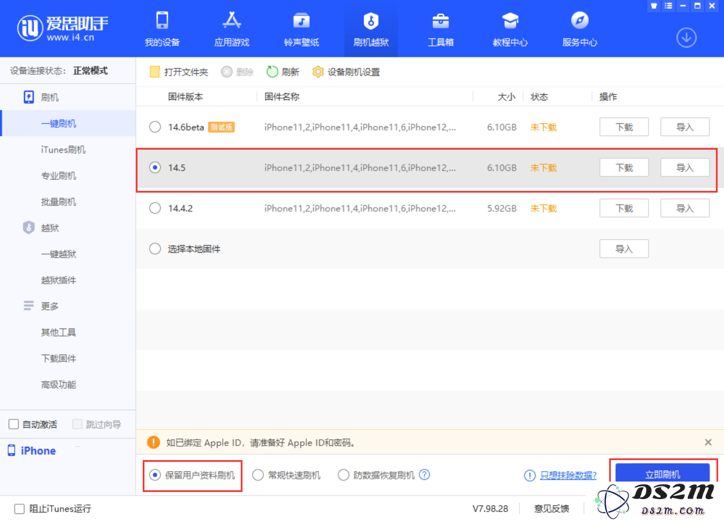Image resolution: width=724 pixels, height=521 pixels.
Task: Click the greyed 删除 delete button
Action: (x=237, y=72)
